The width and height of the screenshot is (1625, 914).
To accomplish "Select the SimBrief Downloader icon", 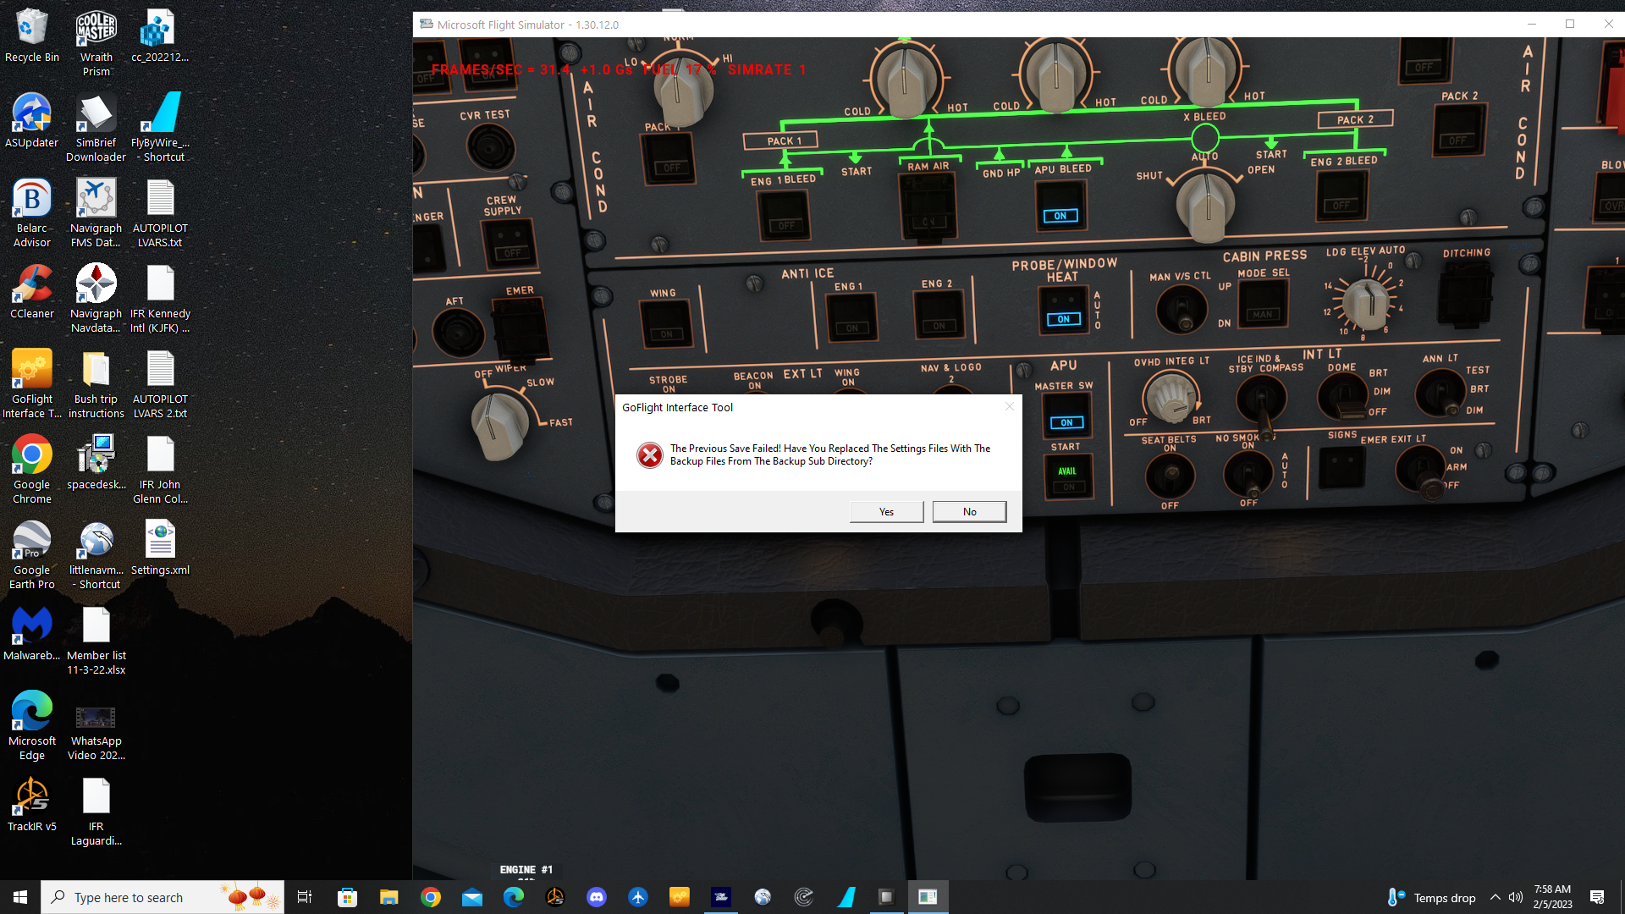I will click(x=96, y=128).
